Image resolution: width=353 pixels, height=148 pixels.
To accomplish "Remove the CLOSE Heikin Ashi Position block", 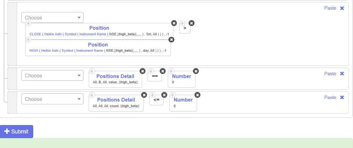I will click(x=174, y=23).
